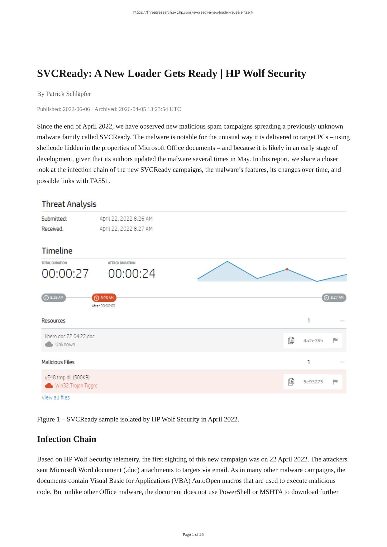The height and width of the screenshot is (547, 387).
Task: Click the red cloud icon beside Win32.Trojan.Tiggre
Action: [x=49, y=386]
